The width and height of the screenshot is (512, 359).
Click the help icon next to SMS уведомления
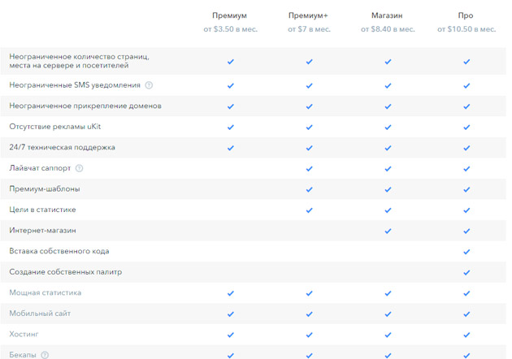(x=149, y=85)
